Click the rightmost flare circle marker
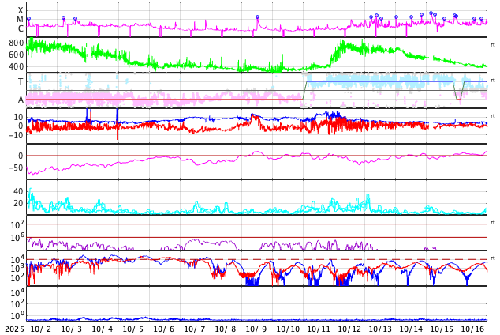500x335 pixels. (482, 18)
